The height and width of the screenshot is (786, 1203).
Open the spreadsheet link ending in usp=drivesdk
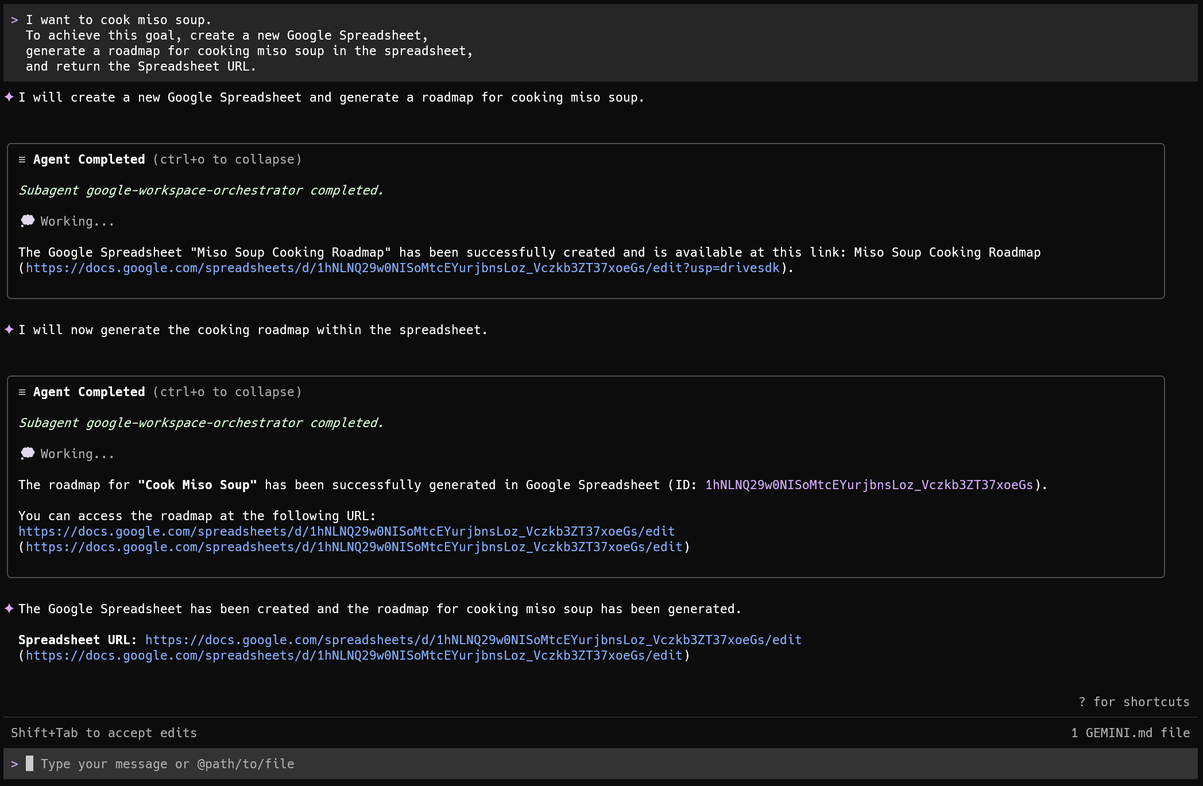click(x=402, y=268)
